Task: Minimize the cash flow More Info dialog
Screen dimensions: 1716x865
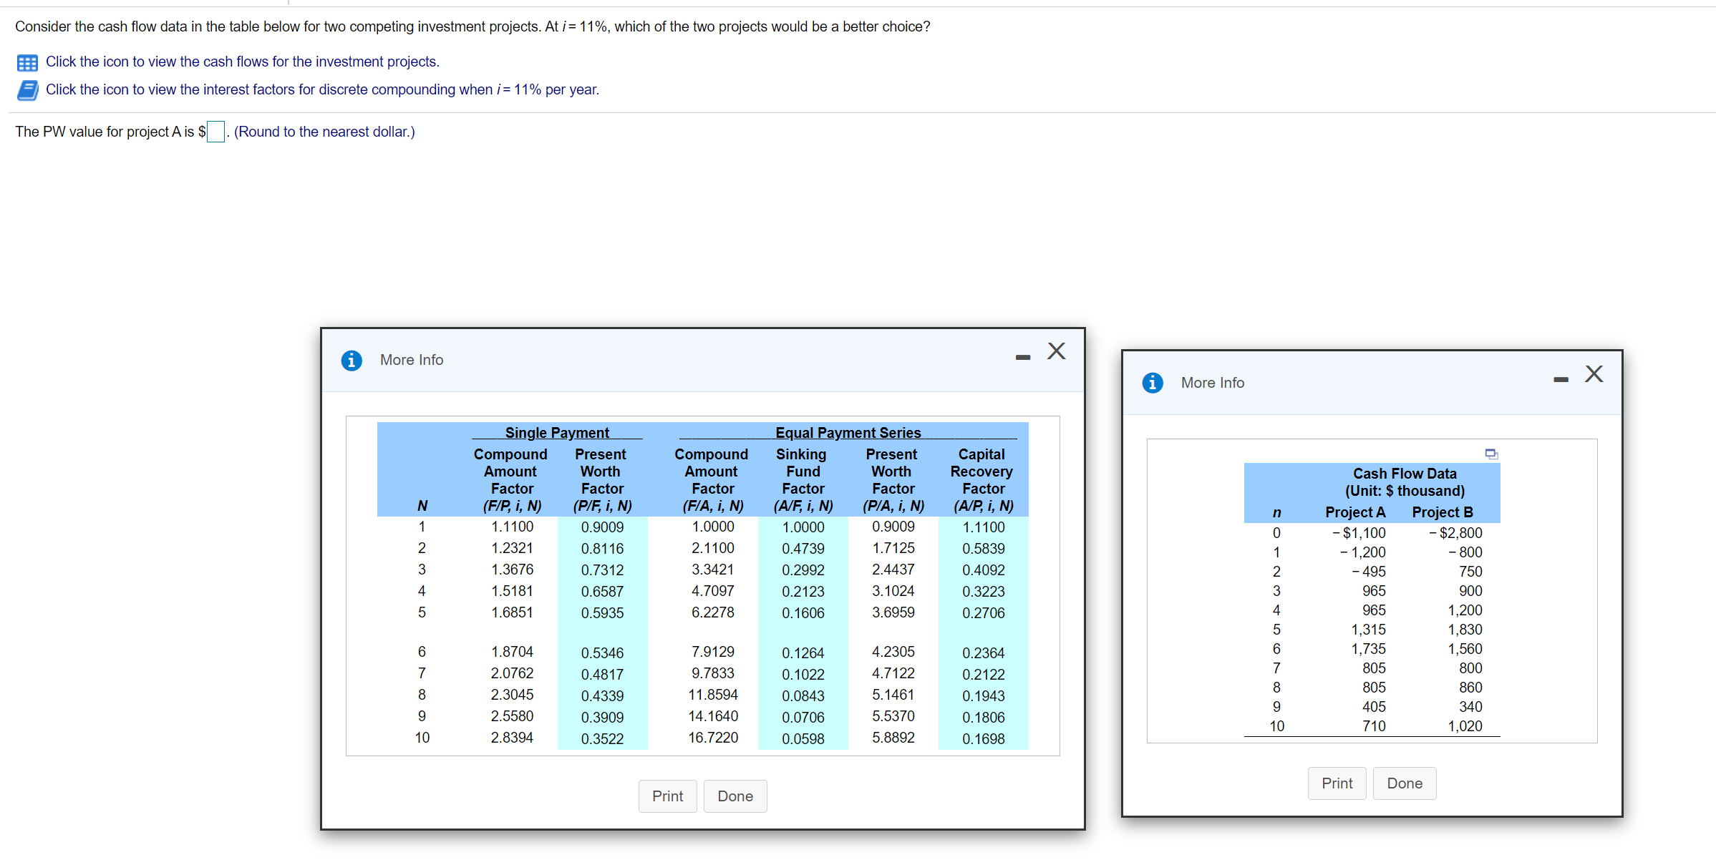Action: [x=1561, y=380]
